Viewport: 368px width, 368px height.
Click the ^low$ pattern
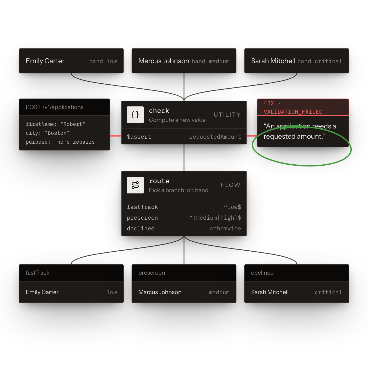pos(232,207)
